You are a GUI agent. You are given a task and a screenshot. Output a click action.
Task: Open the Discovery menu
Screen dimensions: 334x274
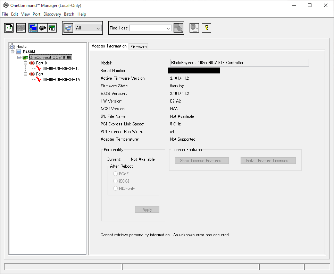(x=52, y=14)
